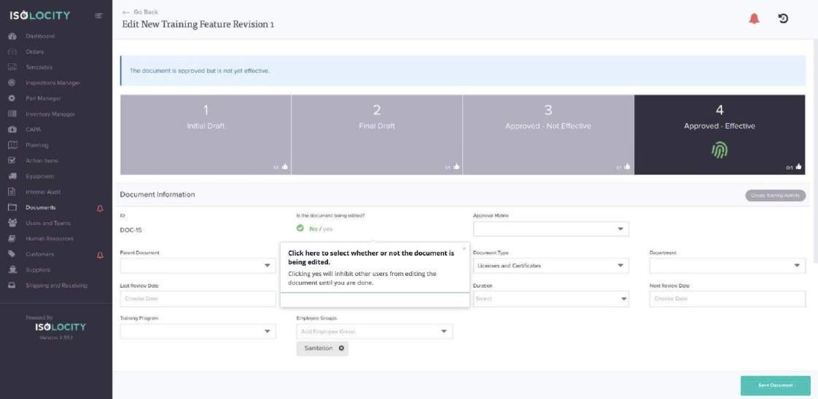Viewport: 818px width, 399px height.
Task: Click the approved but not yet effective notice
Action: (463, 71)
